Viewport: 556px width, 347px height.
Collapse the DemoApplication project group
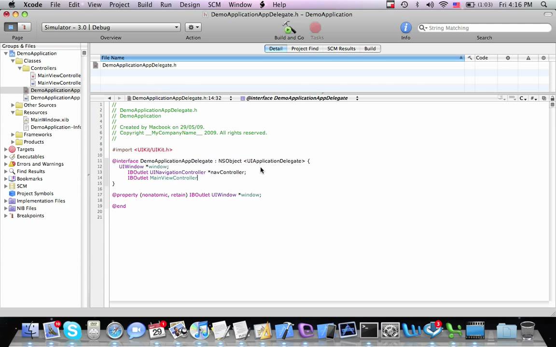(6, 53)
